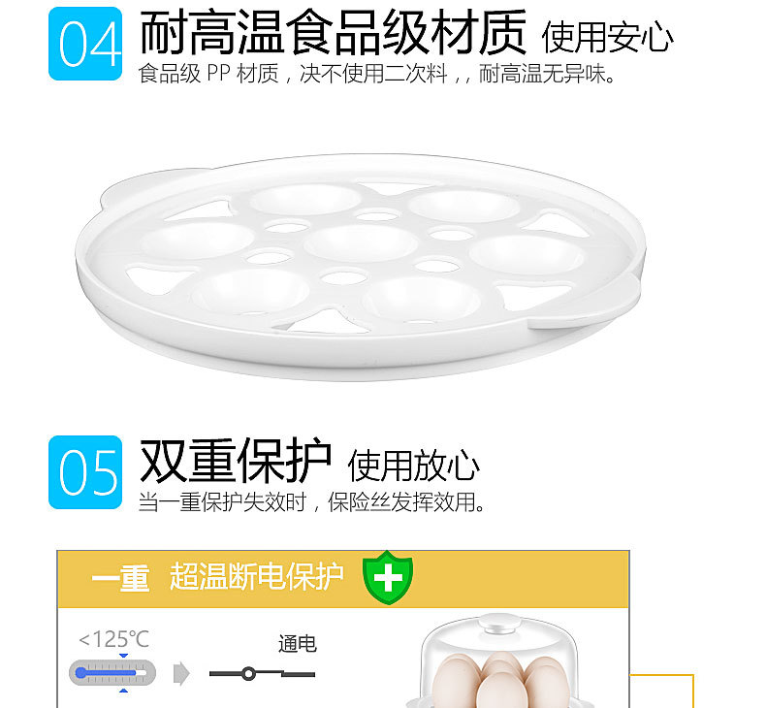Click the 通电 label above the switch
This screenshot has height=708, width=766.
coord(298,643)
